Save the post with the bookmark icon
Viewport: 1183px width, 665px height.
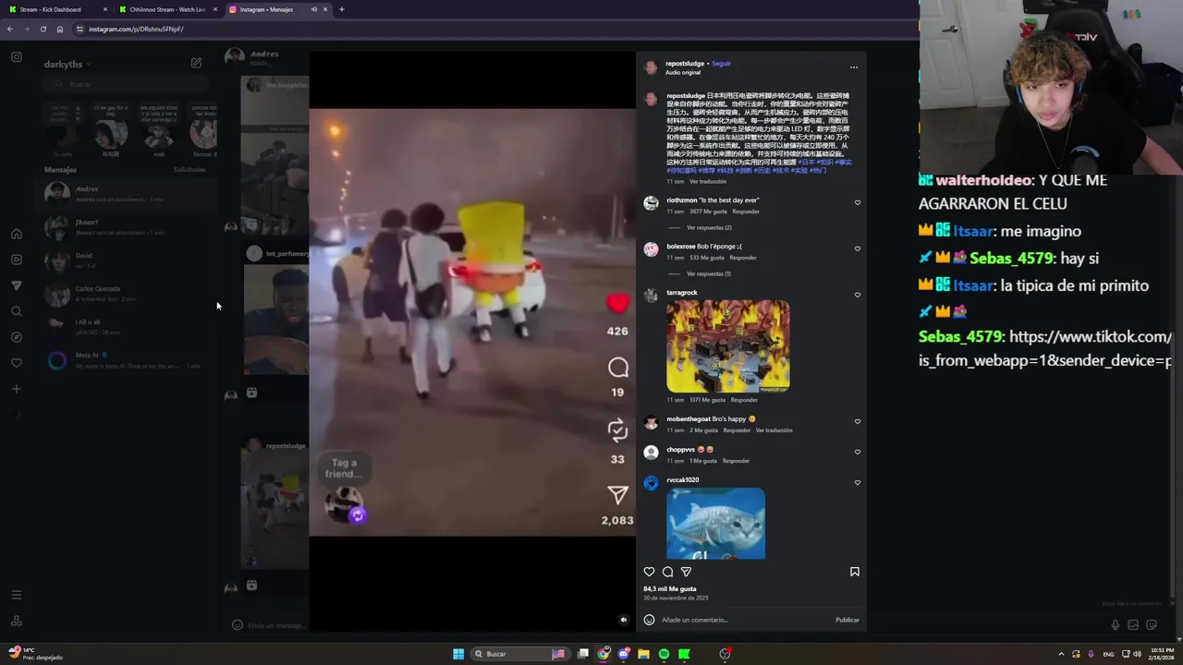[x=854, y=572]
